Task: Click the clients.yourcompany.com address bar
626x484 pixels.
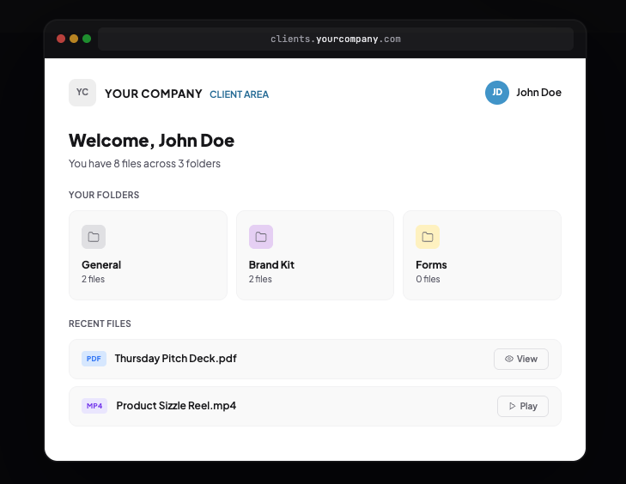Action: (336, 39)
